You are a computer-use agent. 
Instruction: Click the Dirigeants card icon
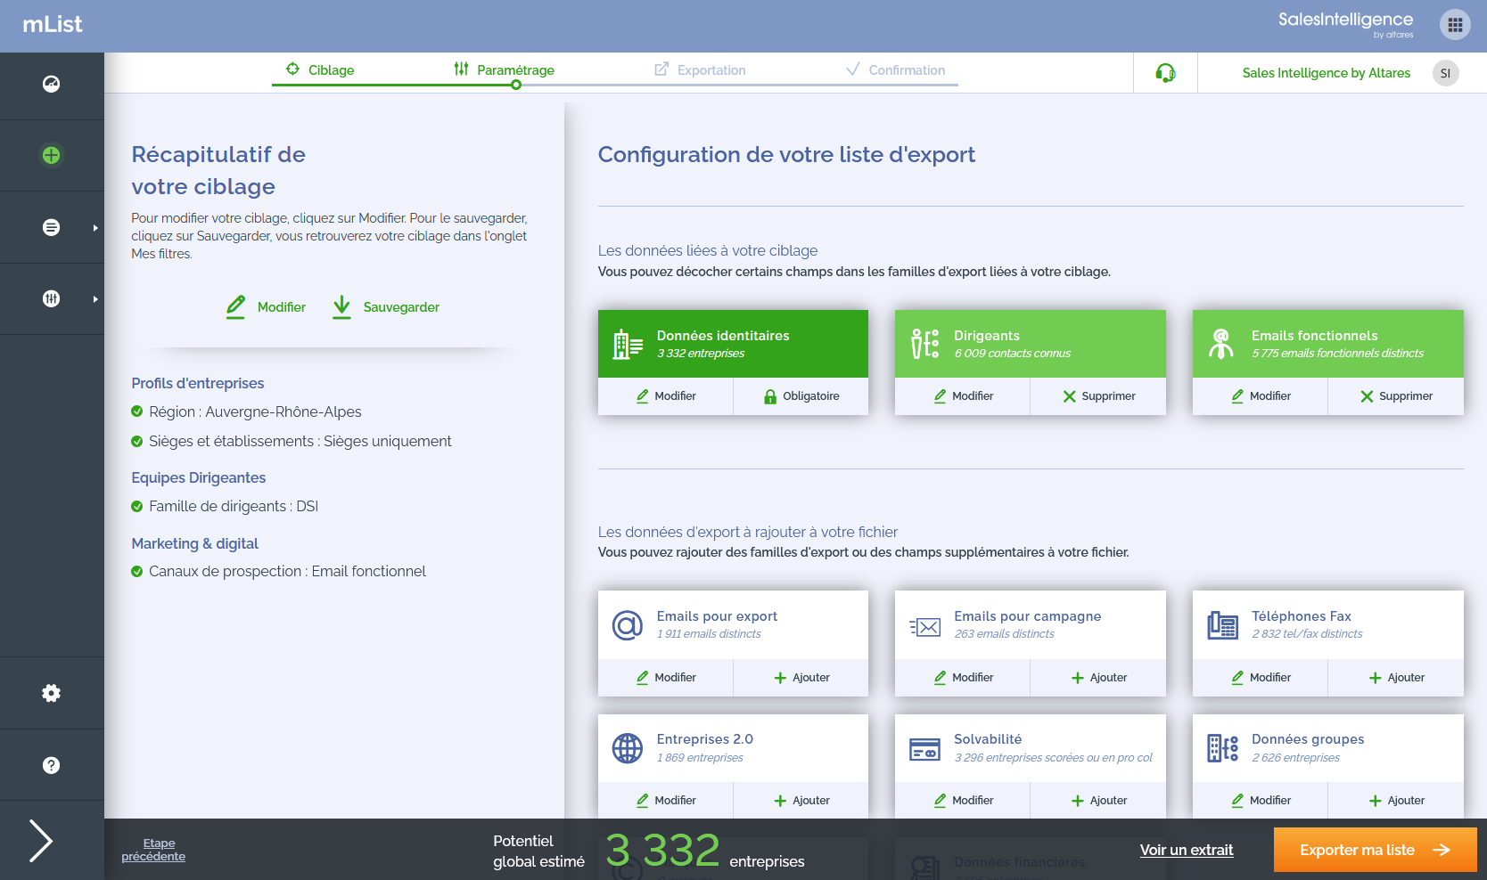(924, 344)
